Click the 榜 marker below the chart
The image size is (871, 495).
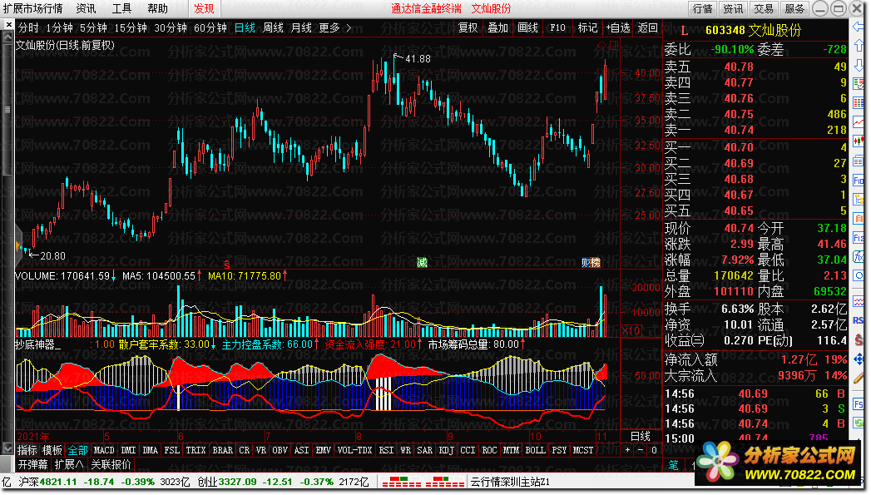(596, 262)
